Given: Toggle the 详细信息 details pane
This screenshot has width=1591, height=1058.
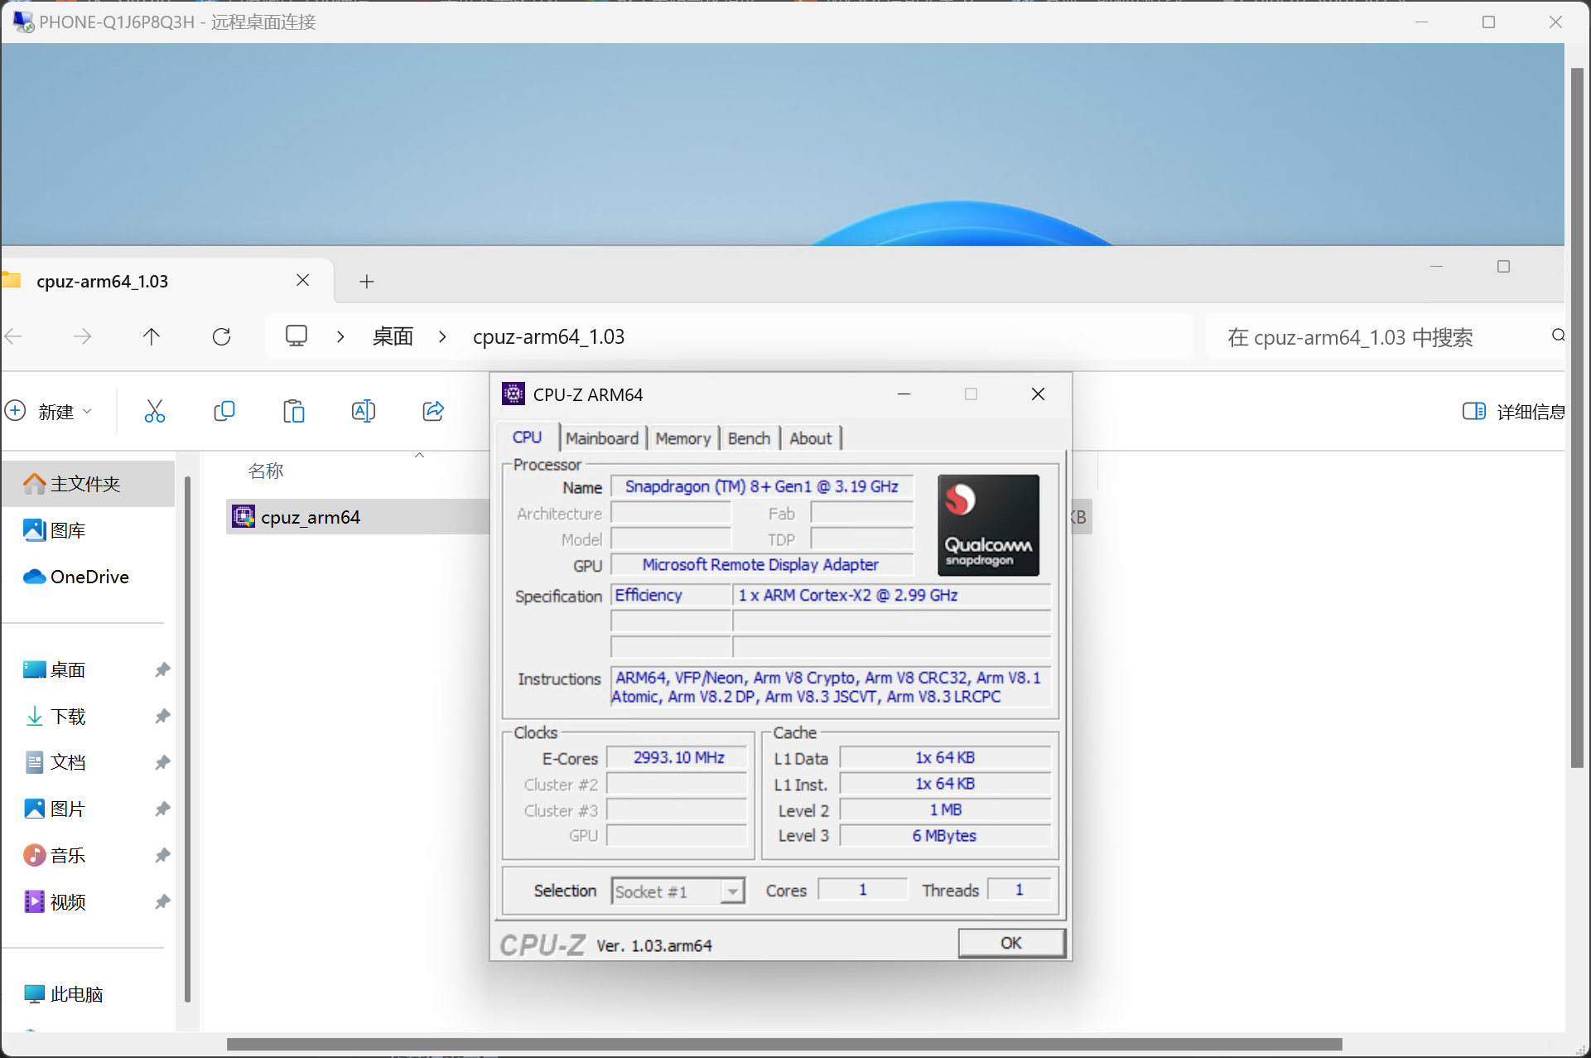Looking at the screenshot, I should (x=1514, y=411).
